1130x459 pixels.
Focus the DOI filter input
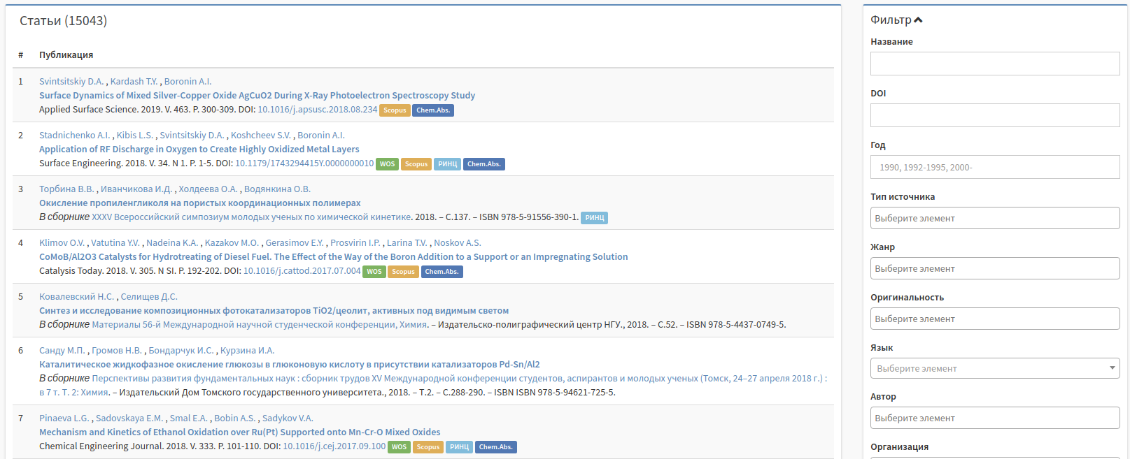994,115
